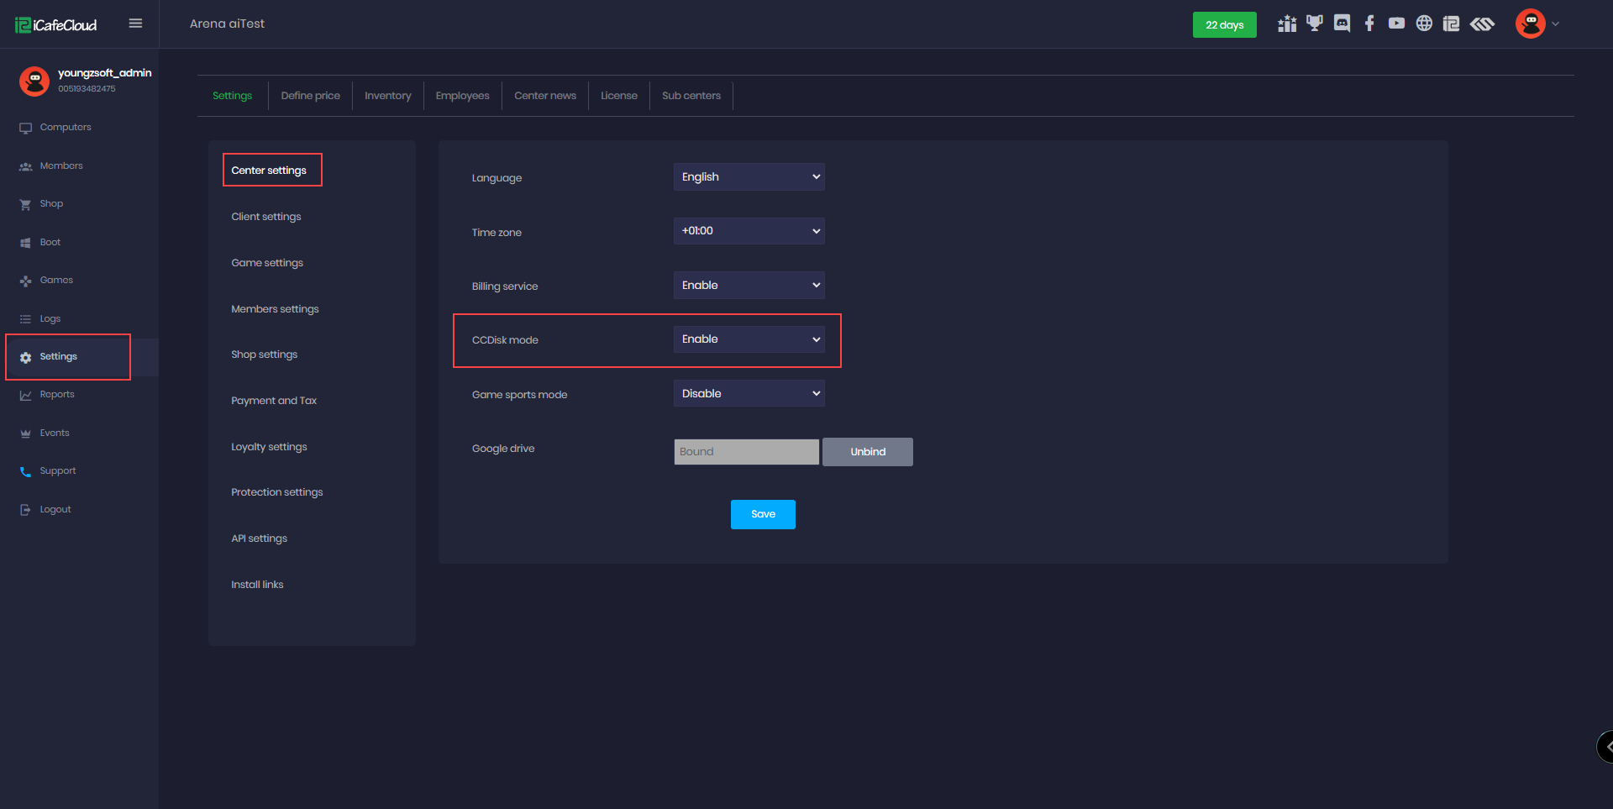
Task: Toggle the hamburger sidebar menu
Action: click(135, 24)
